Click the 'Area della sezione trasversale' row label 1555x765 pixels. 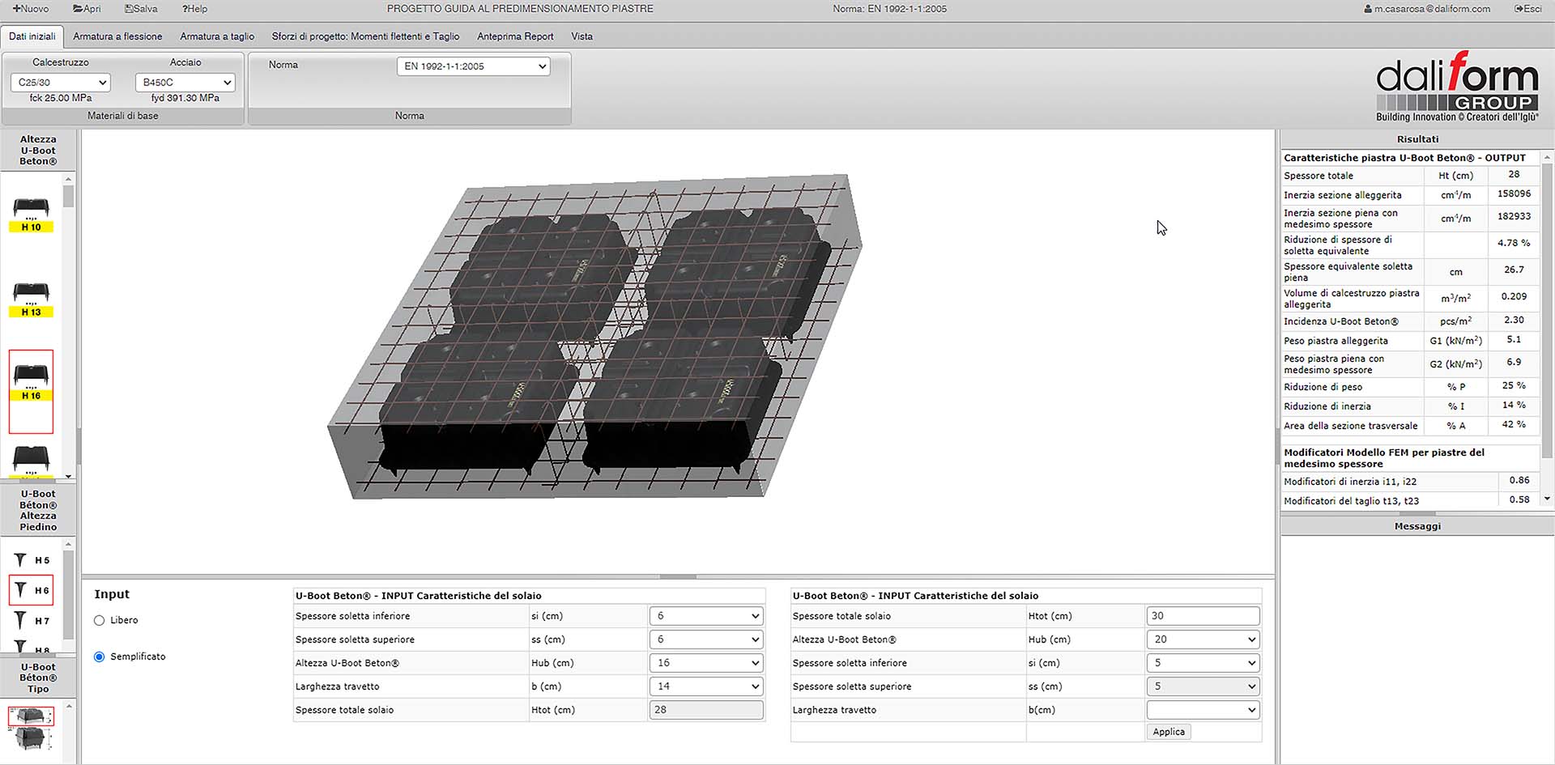click(x=1350, y=426)
